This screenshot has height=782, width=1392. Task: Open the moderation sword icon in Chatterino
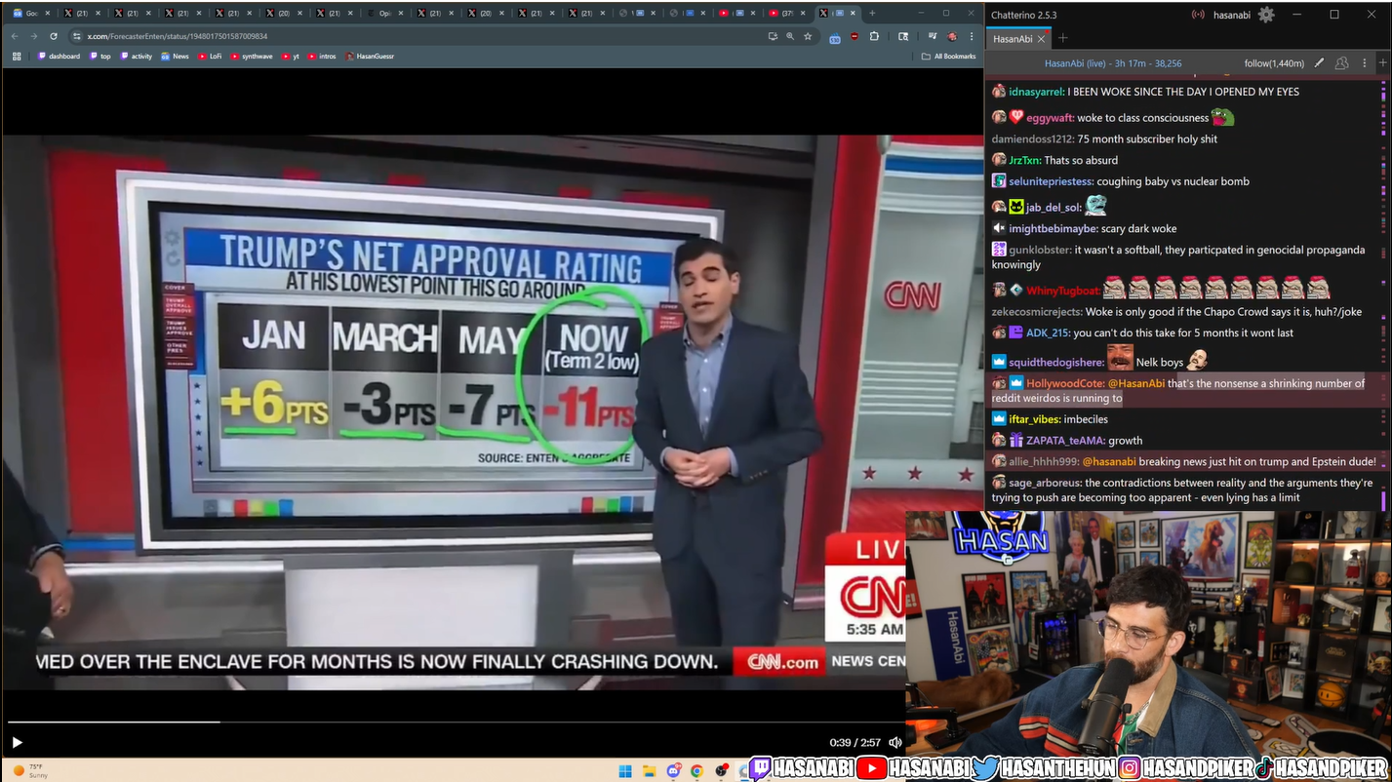(1319, 63)
